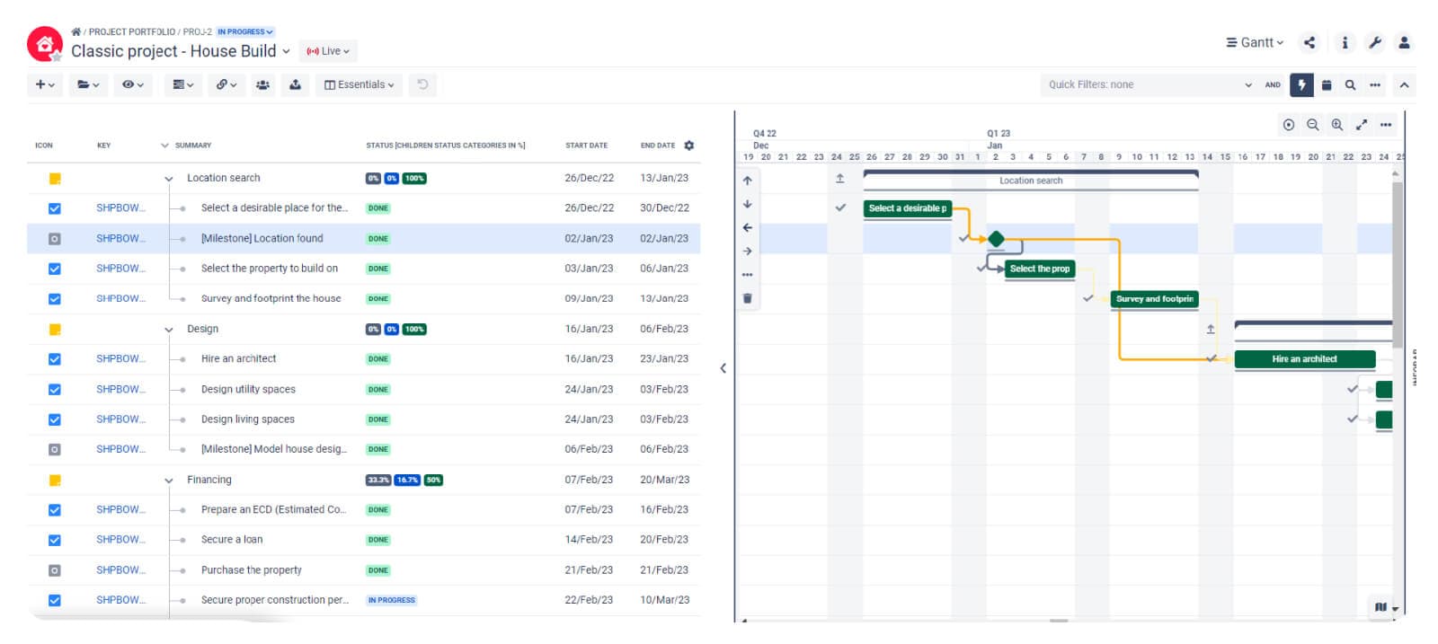Click the trash delete icon in Gantt sidebar
The image size is (1438, 644).
(748, 298)
